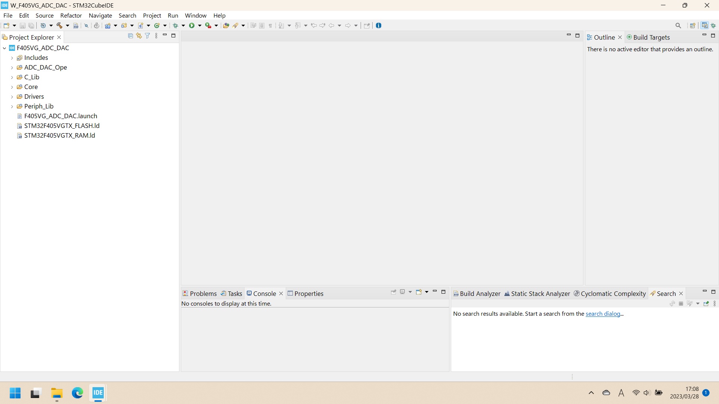Click the collapse all icon in Project Explorer

(130, 36)
